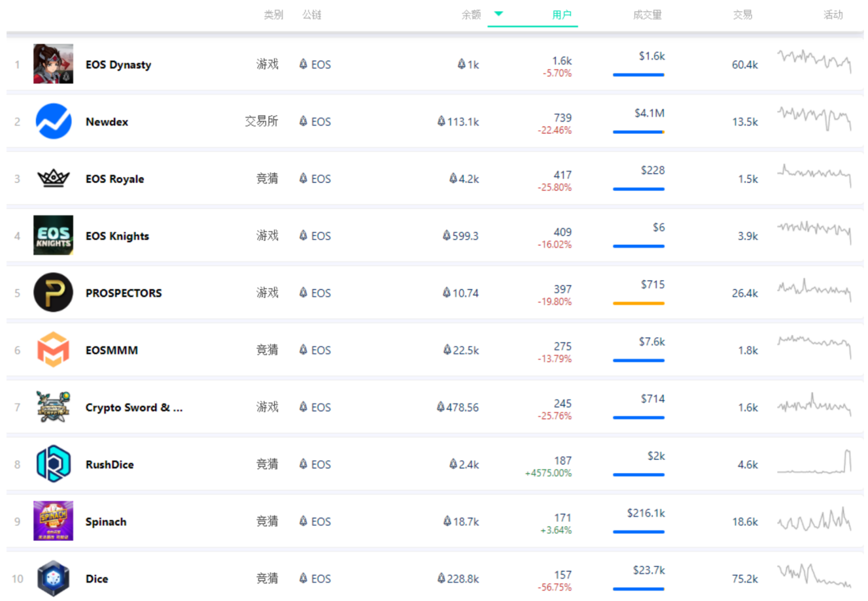The height and width of the screenshot is (601, 868).
Task: Open the EOSMMM orange logo icon
Action: click(x=53, y=349)
